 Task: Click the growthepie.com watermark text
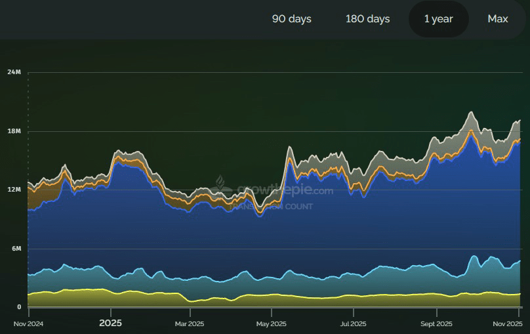click(282, 191)
